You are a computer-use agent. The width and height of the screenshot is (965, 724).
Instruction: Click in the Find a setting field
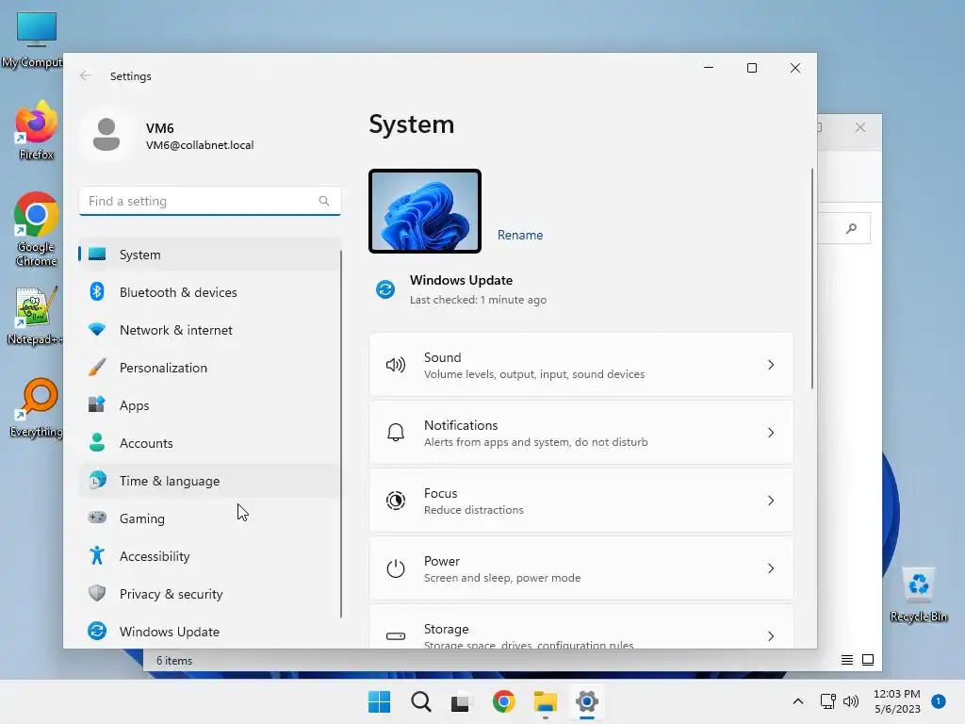pyautogui.click(x=210, y=201)
